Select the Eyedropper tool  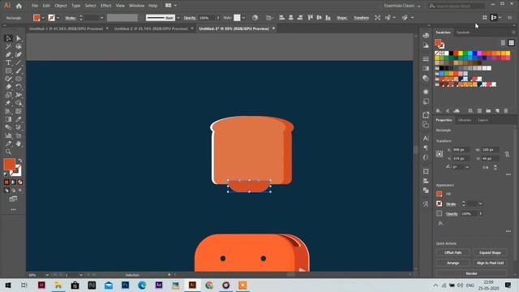(19, 119)
